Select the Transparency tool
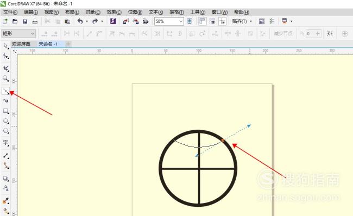Image resolution: width=353 pixels, height=216 pixels. click(x=6, y=188)
